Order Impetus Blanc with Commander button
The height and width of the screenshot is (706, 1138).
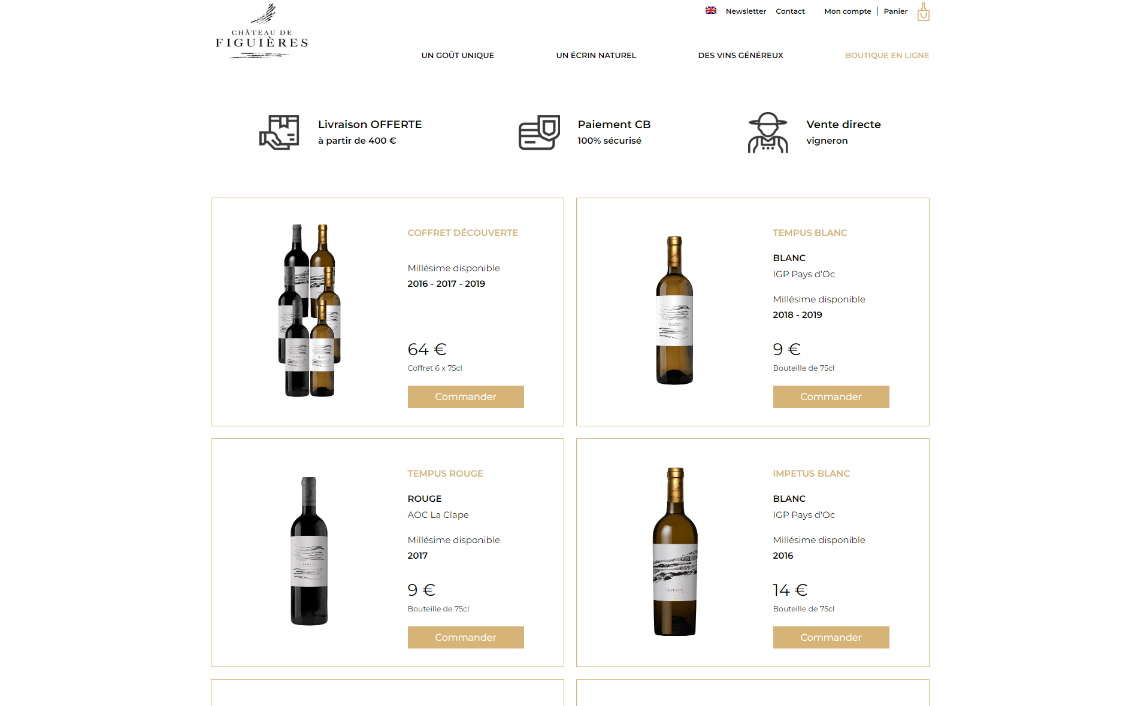(831, 637)
